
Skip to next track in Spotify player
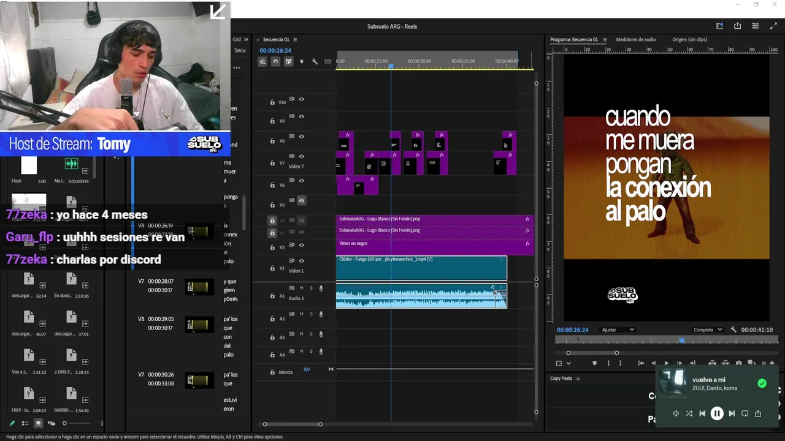[732, 413]
